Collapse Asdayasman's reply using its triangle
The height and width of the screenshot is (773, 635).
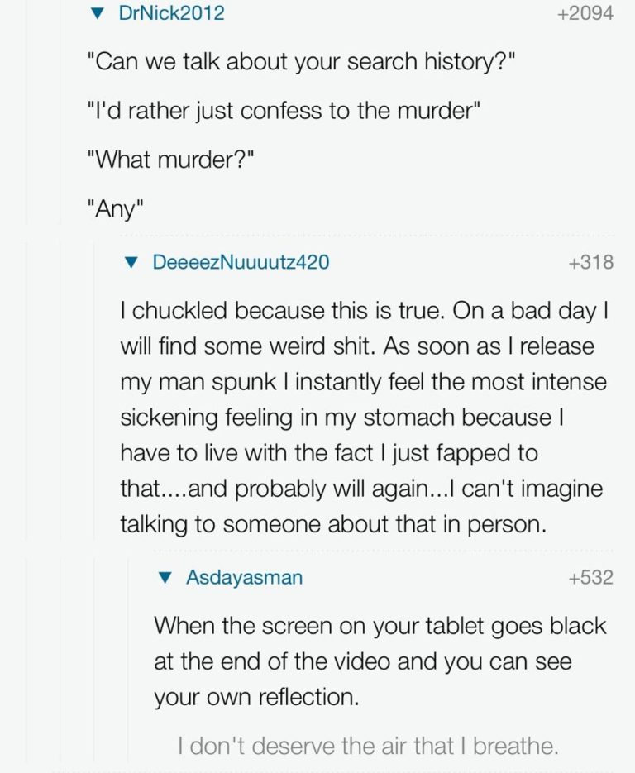(164, 577)
